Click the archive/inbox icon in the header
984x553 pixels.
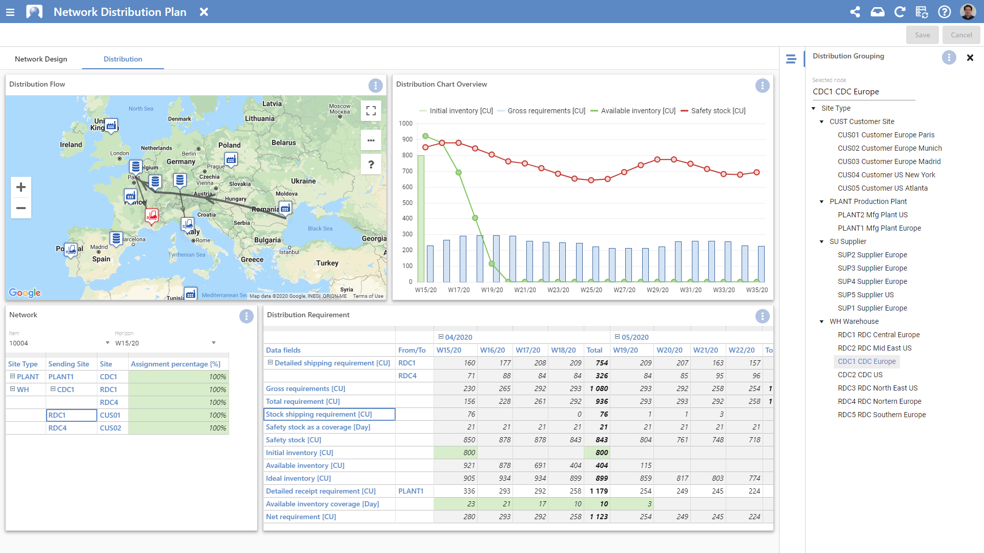pyautogui.click(x=877, y=12)
